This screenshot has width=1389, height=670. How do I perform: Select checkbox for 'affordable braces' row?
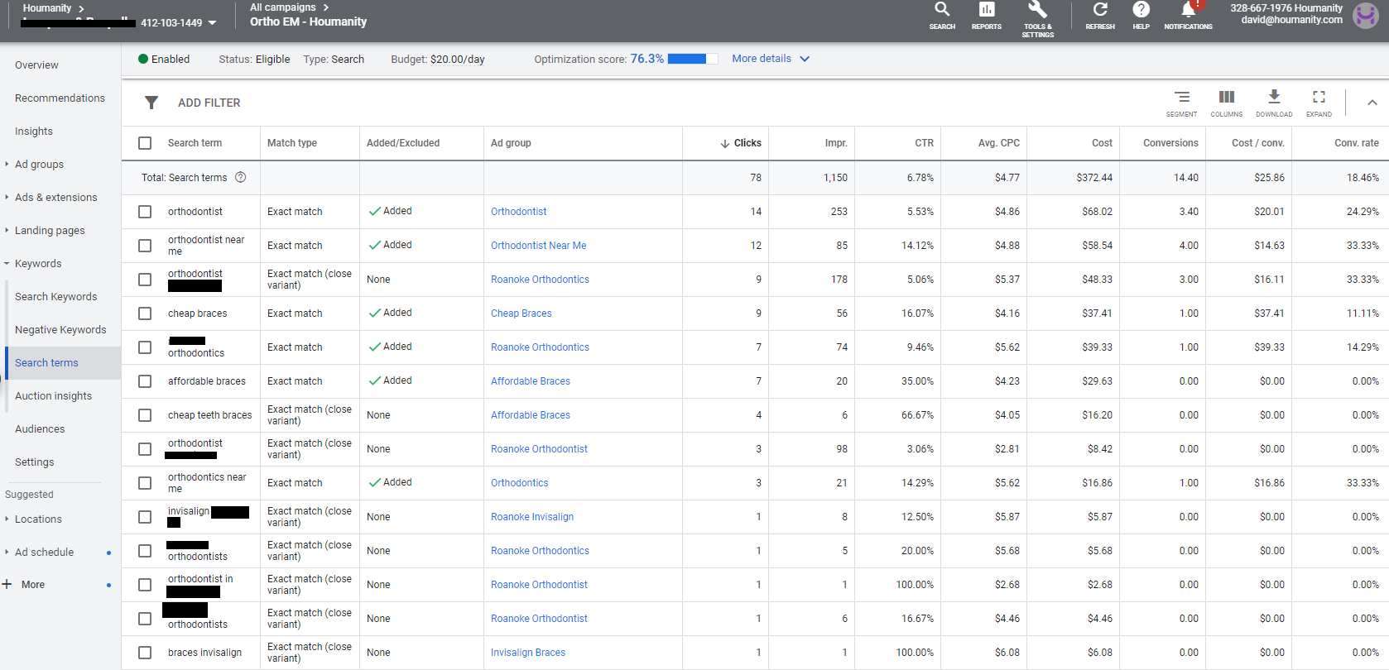point(145,381)
